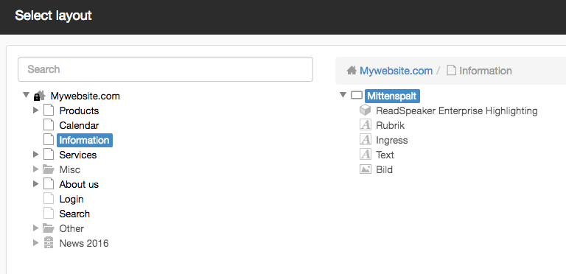Click the Search page icon in tree
The image size is (566, 274).
(x=49, y=214)
